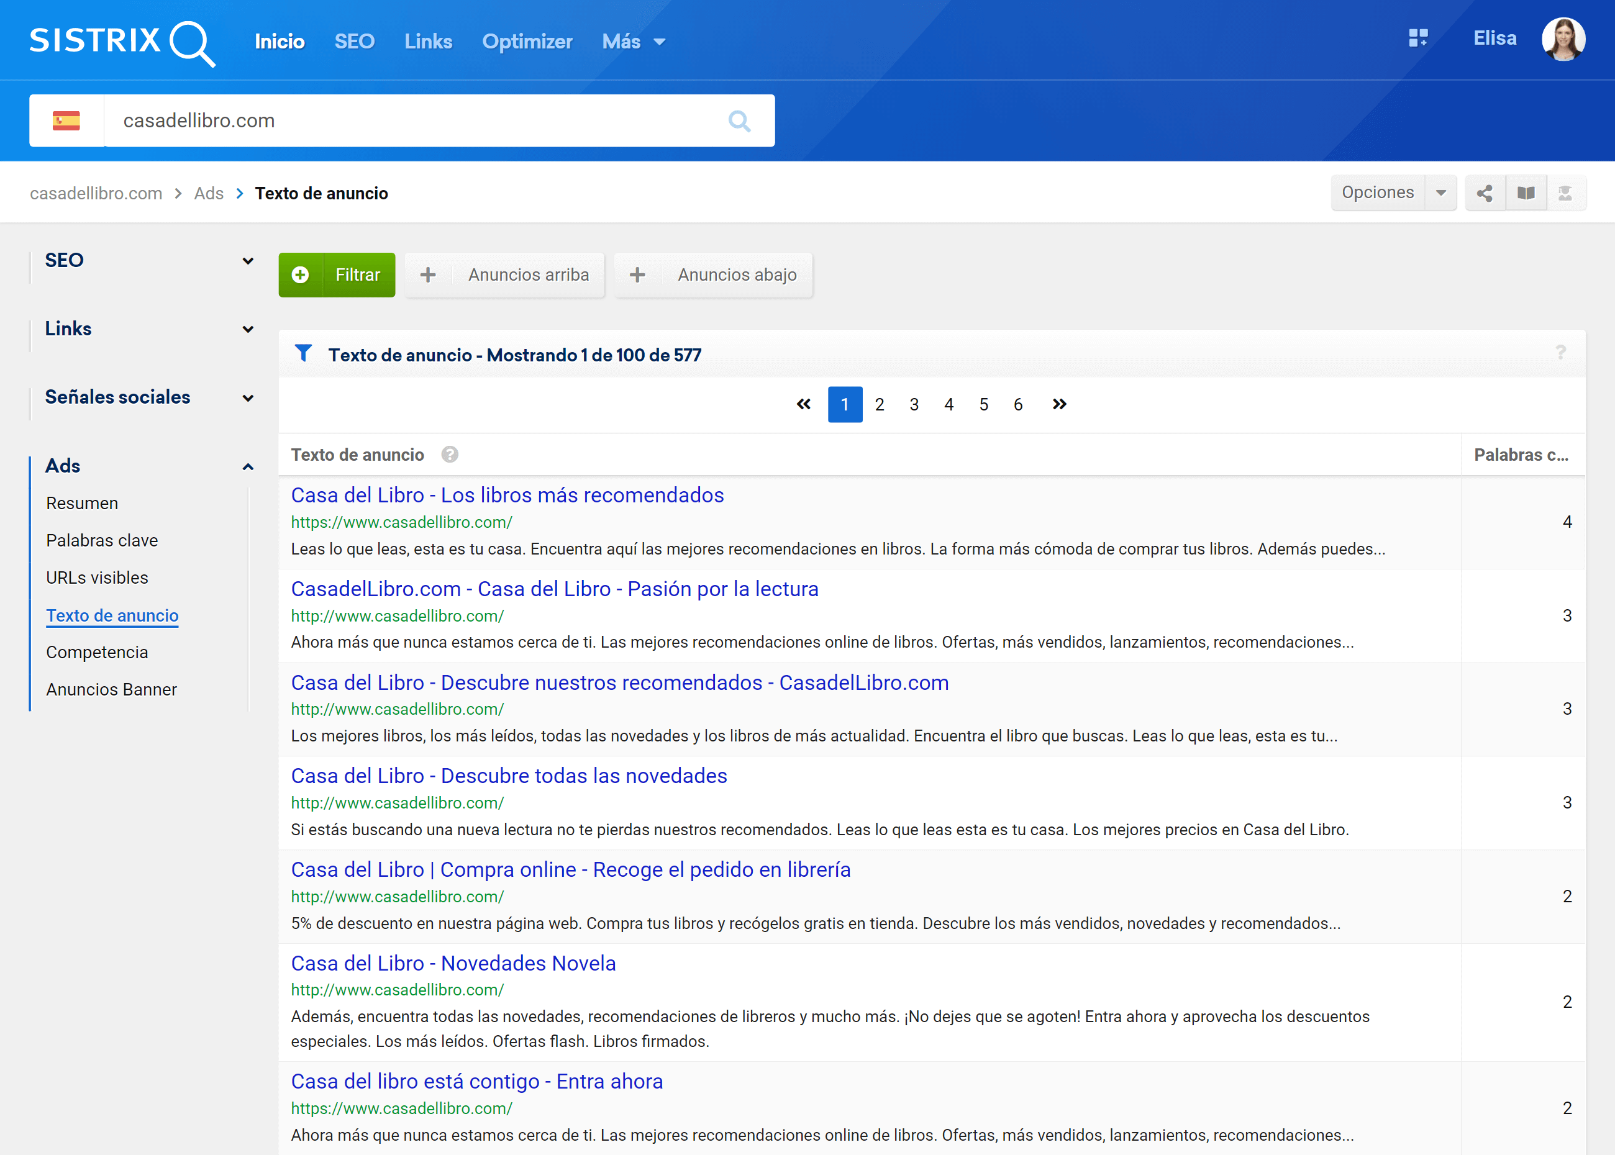Screen dimensions: 1615x1155
Task: Go to results page 3
Action: click(914, 404)
